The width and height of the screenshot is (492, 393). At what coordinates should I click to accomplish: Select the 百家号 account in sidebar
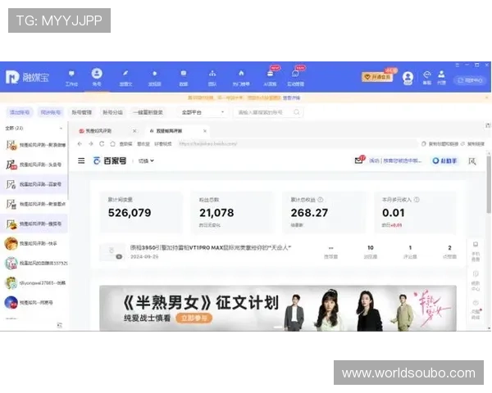pyautogui.click(x=34, y=184)
